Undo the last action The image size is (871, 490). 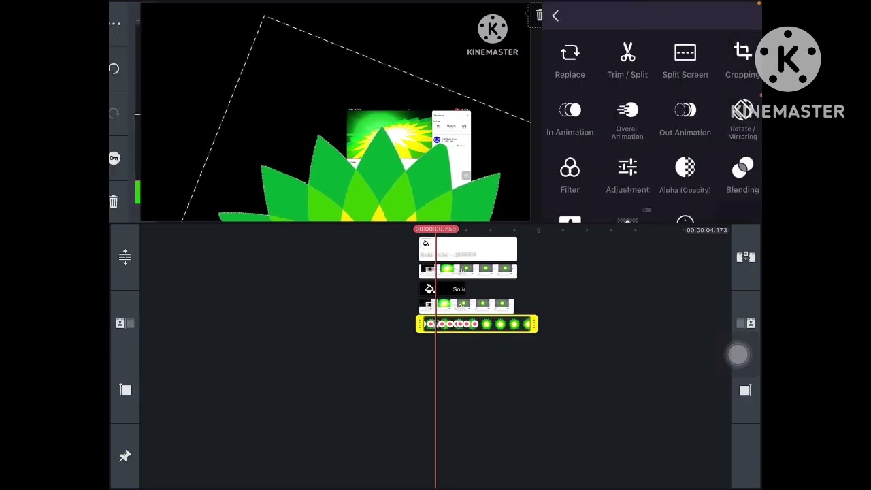114,69
